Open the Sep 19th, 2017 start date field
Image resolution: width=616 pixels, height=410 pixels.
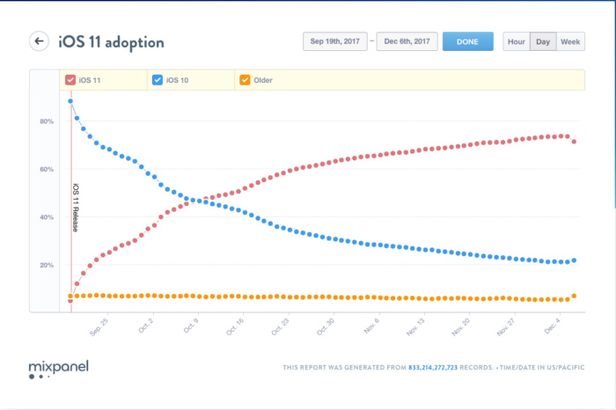pyautogui.click(x=335, y=41)
